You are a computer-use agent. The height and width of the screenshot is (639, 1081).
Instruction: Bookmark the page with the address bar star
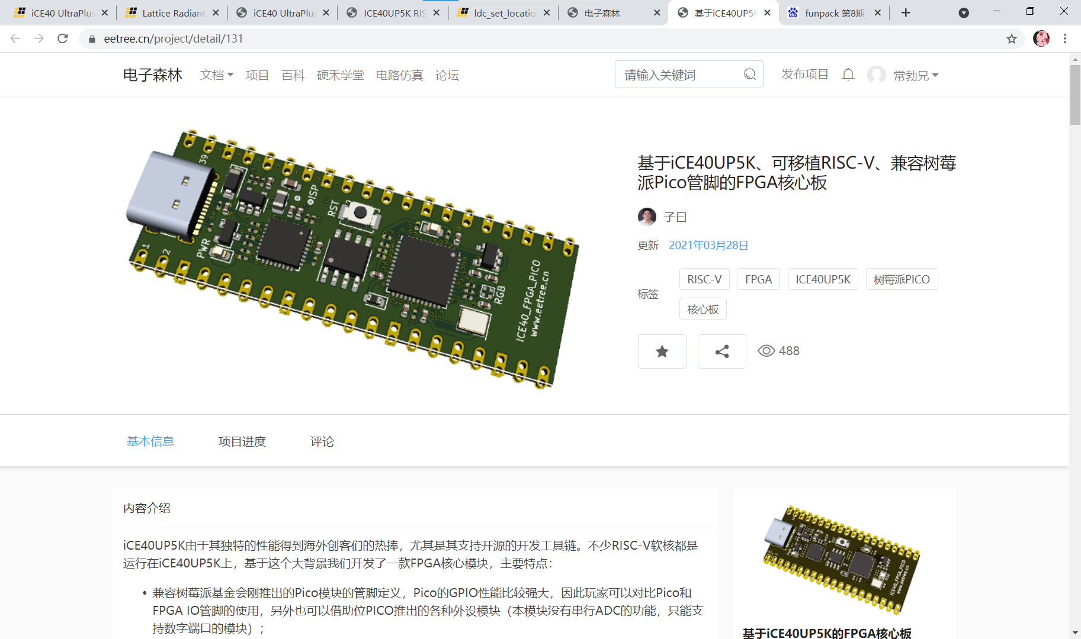click(1012, 38)
